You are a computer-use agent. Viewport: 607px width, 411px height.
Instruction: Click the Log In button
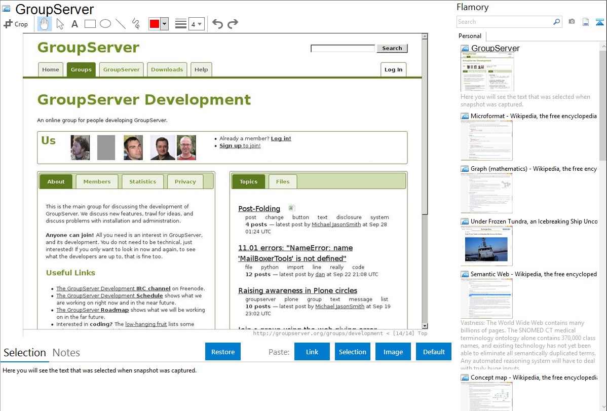(x=393, y=70)
